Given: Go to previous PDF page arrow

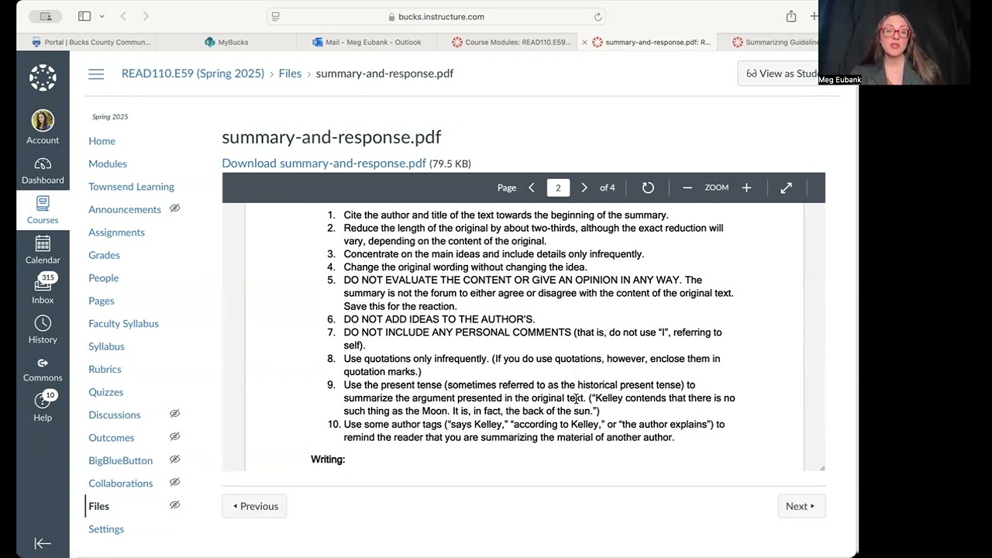Looking at the screenshot, I should coord(532,188).
